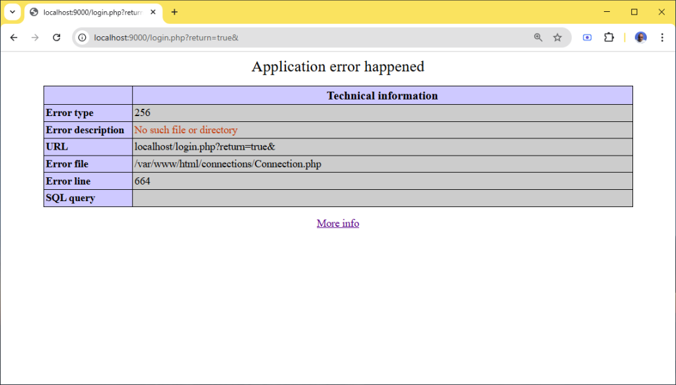Viewport: 676px width, 385px height.
Task: Open the browser profile avatar
Action: click(640, 38)
